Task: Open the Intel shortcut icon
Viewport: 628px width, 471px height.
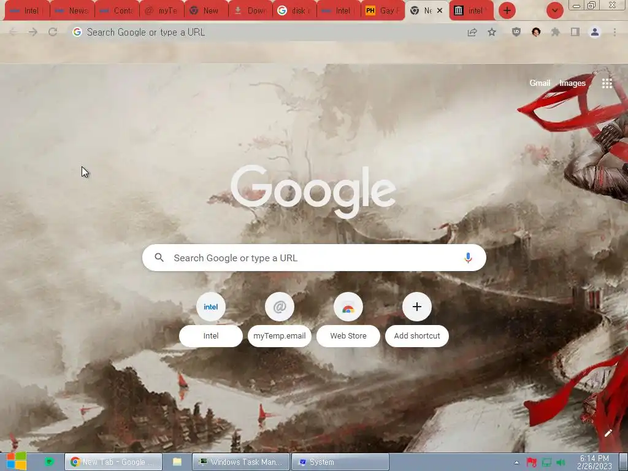Action: tap(211, 307)
